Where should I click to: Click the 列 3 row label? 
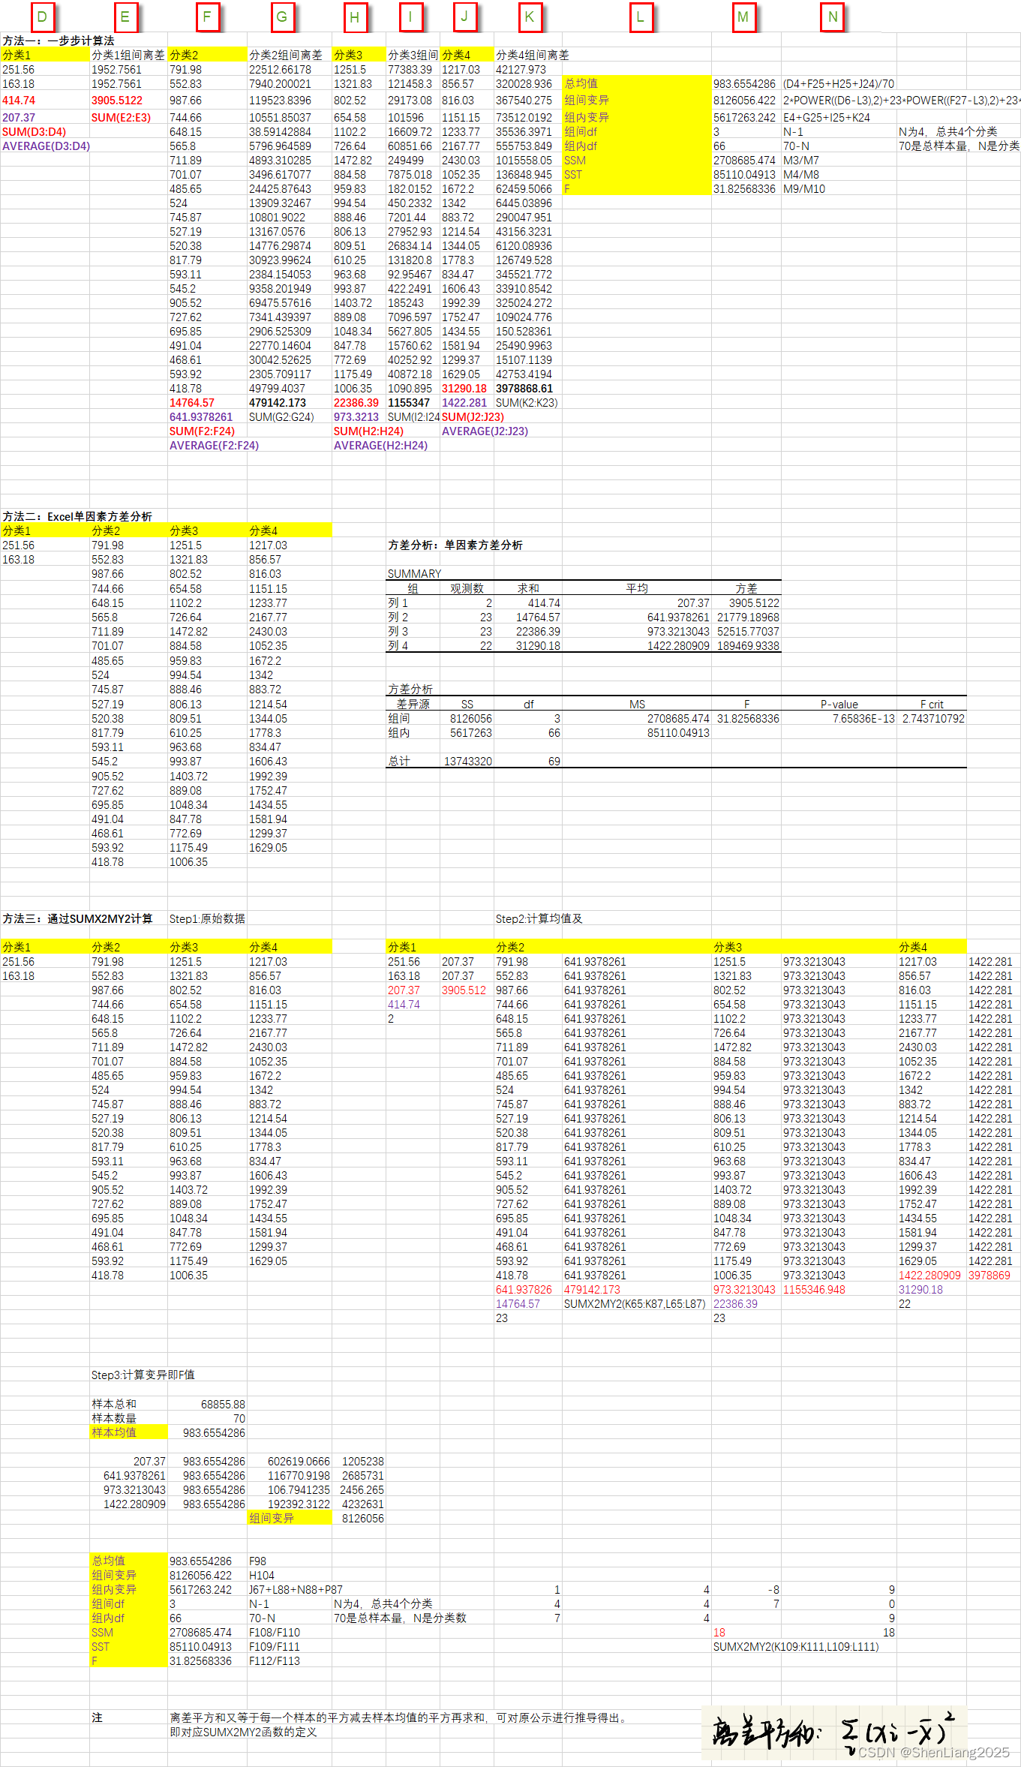[398, 631]
